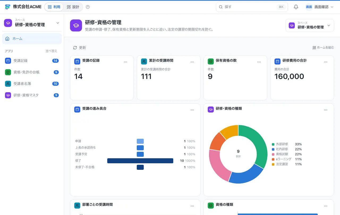Viewport: 340px width, 215px height.
Task: Click the people icon on 累計の受講時間 card
Action: pos(144,61)
